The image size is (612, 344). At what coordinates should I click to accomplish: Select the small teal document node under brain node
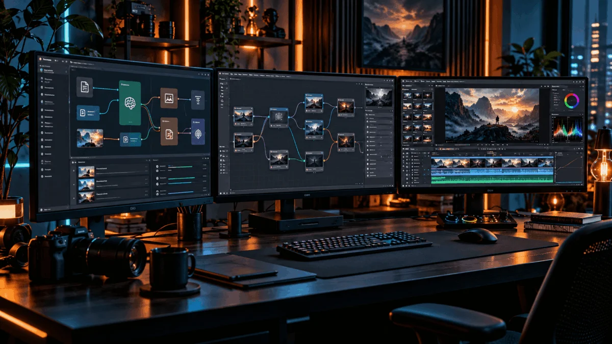point(131,139)
